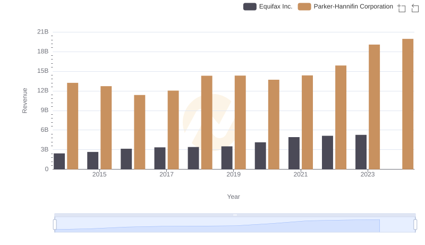
Task: Click the Revenue axis title
Action: [24, 100]
